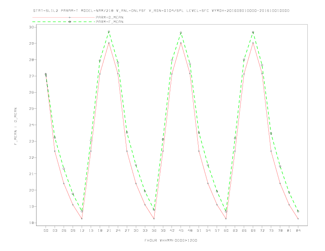Click the circle marker on the F_MEAN legend line
Screen dimensions: 325x251
70,22
